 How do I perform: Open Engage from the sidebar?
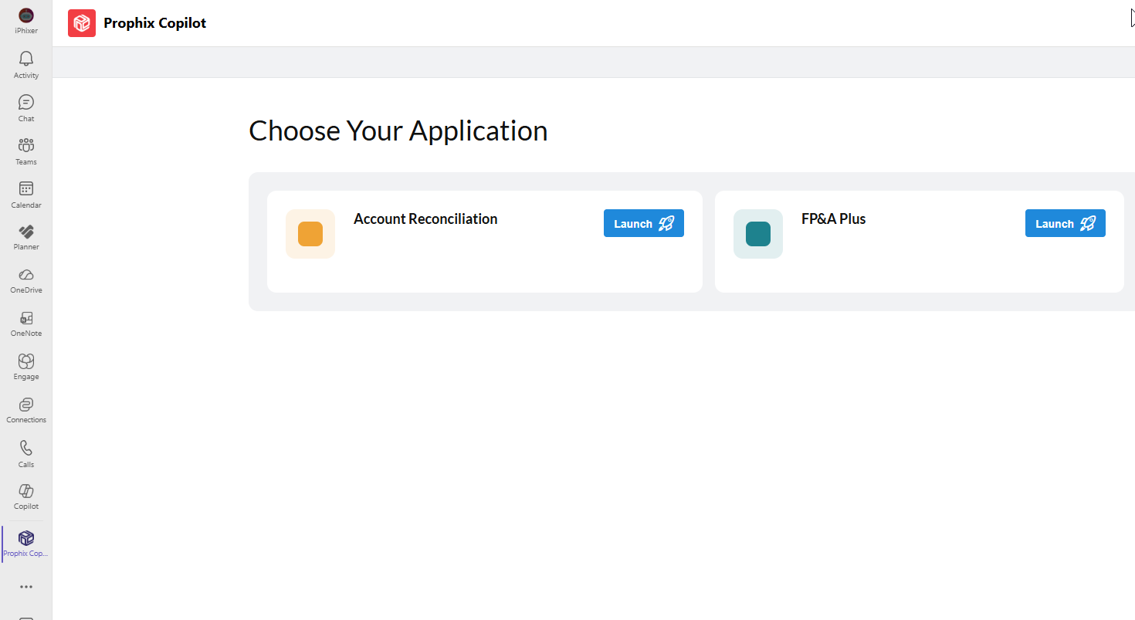pos(26,362)
